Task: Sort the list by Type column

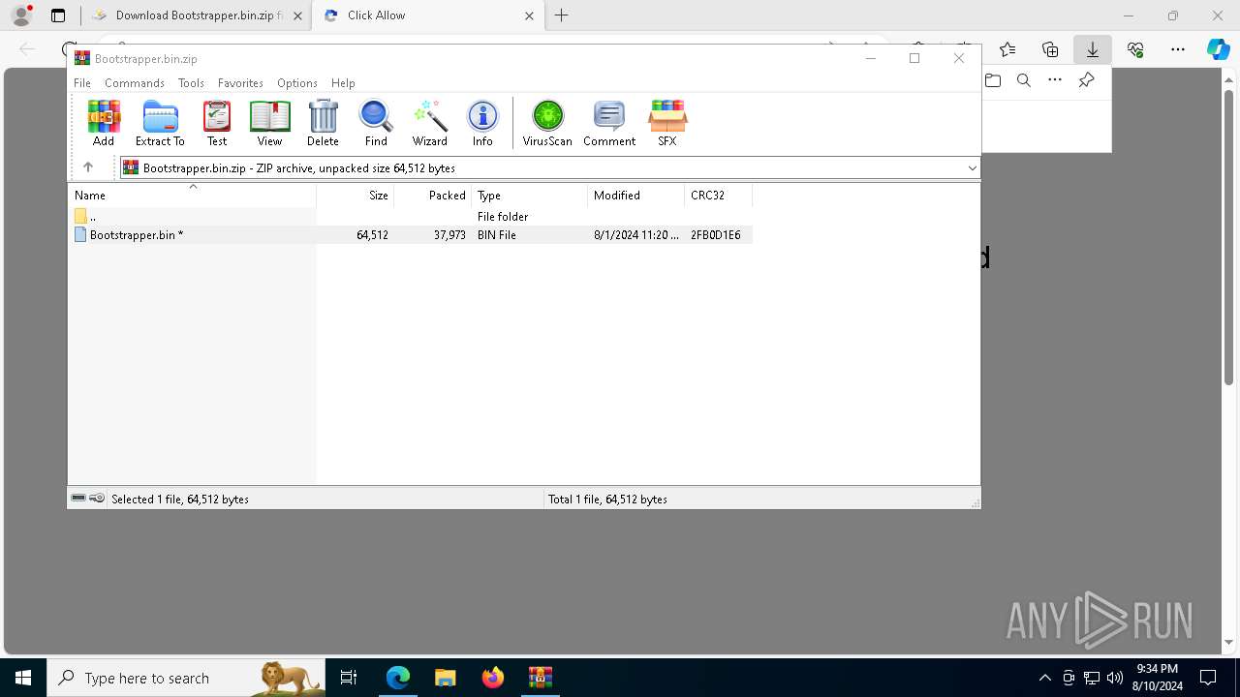Action: tap(530, 195)
